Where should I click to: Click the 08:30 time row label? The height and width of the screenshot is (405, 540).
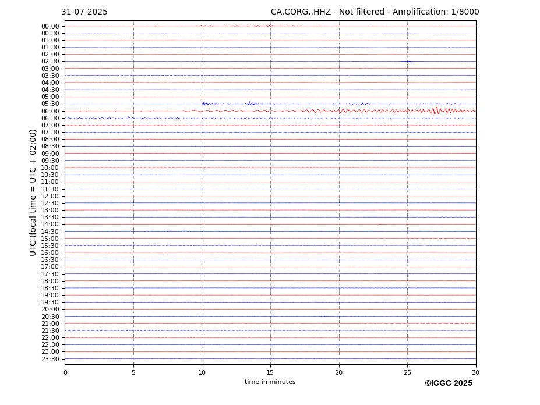point(50,147)
